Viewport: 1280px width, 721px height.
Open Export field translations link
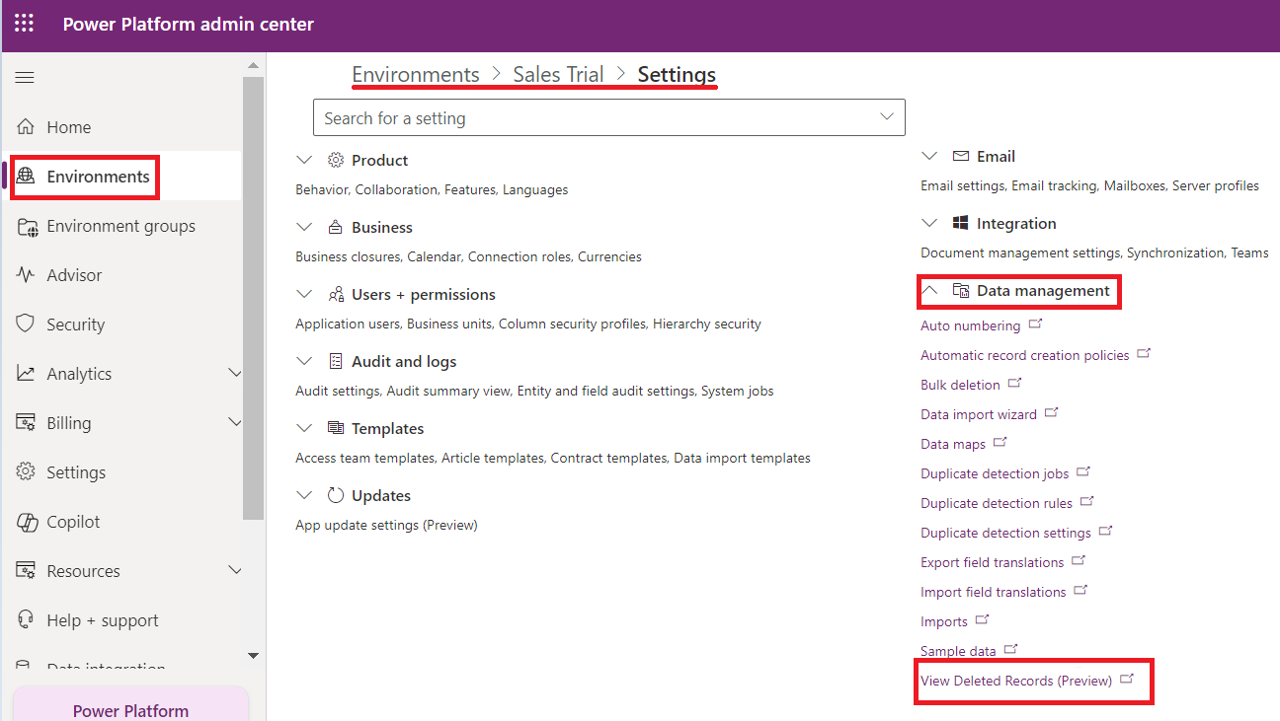click(992, 562)
